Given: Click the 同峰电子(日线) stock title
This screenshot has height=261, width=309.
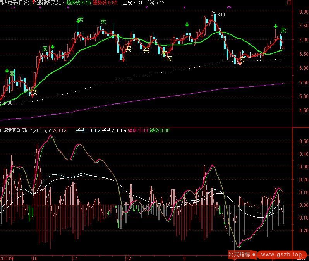Looking at the screenshot, I should pos(15,3).
